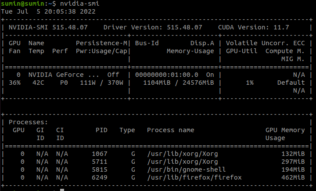Click the GI column header
This screenshot has width=316, height=191.
point(40,130)
